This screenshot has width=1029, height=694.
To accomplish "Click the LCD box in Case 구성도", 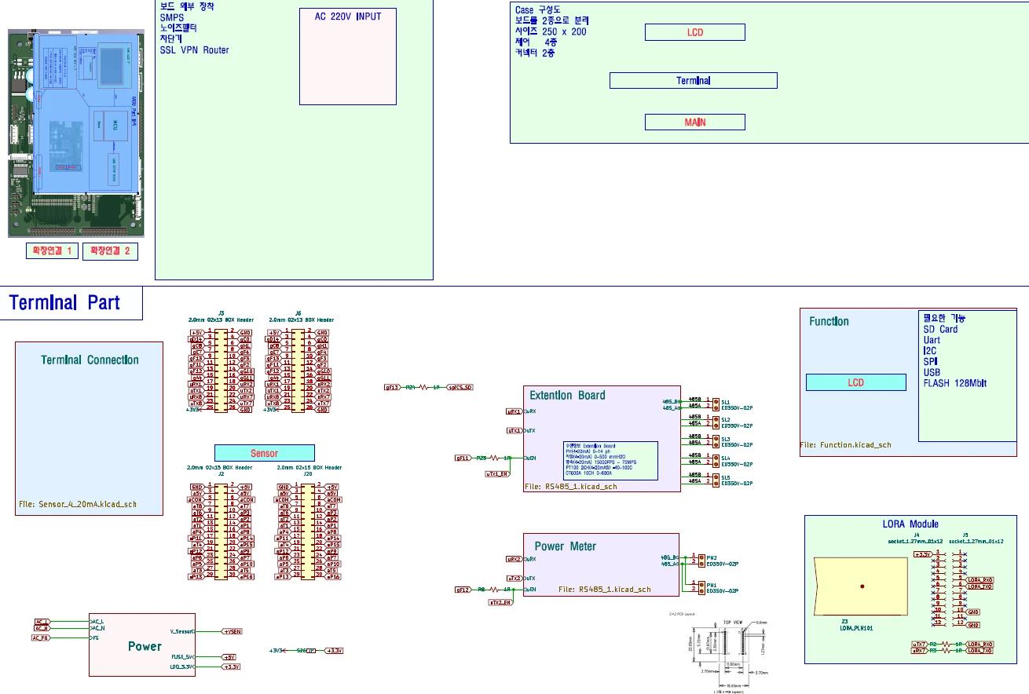I will tap(695, 32).
